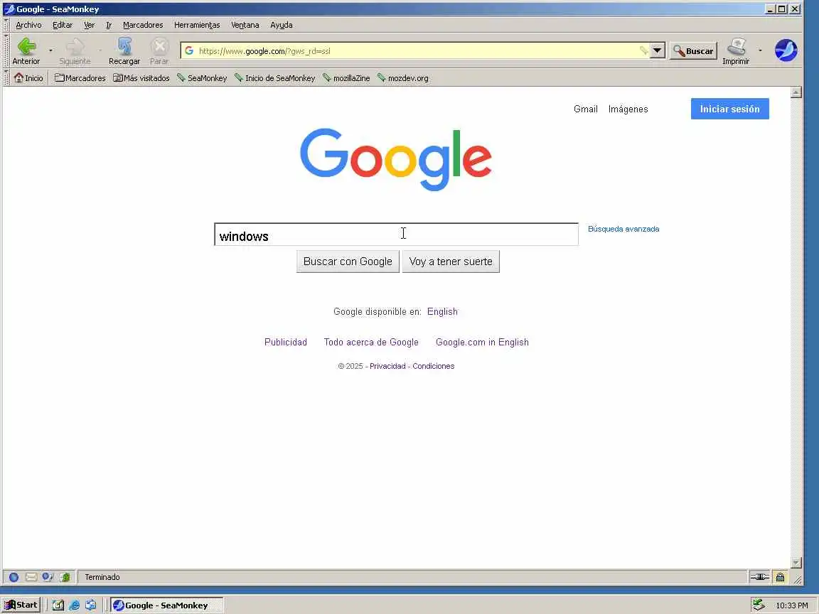Click the Iniciar sesión button
819x614 pixels.
click(x=729, y=109)
